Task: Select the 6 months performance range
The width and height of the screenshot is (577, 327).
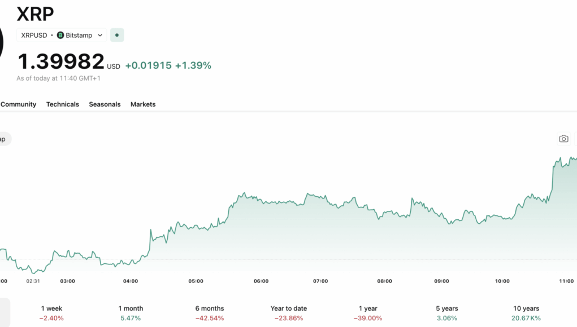Action: pyautogui.click(x=210, y=313)
